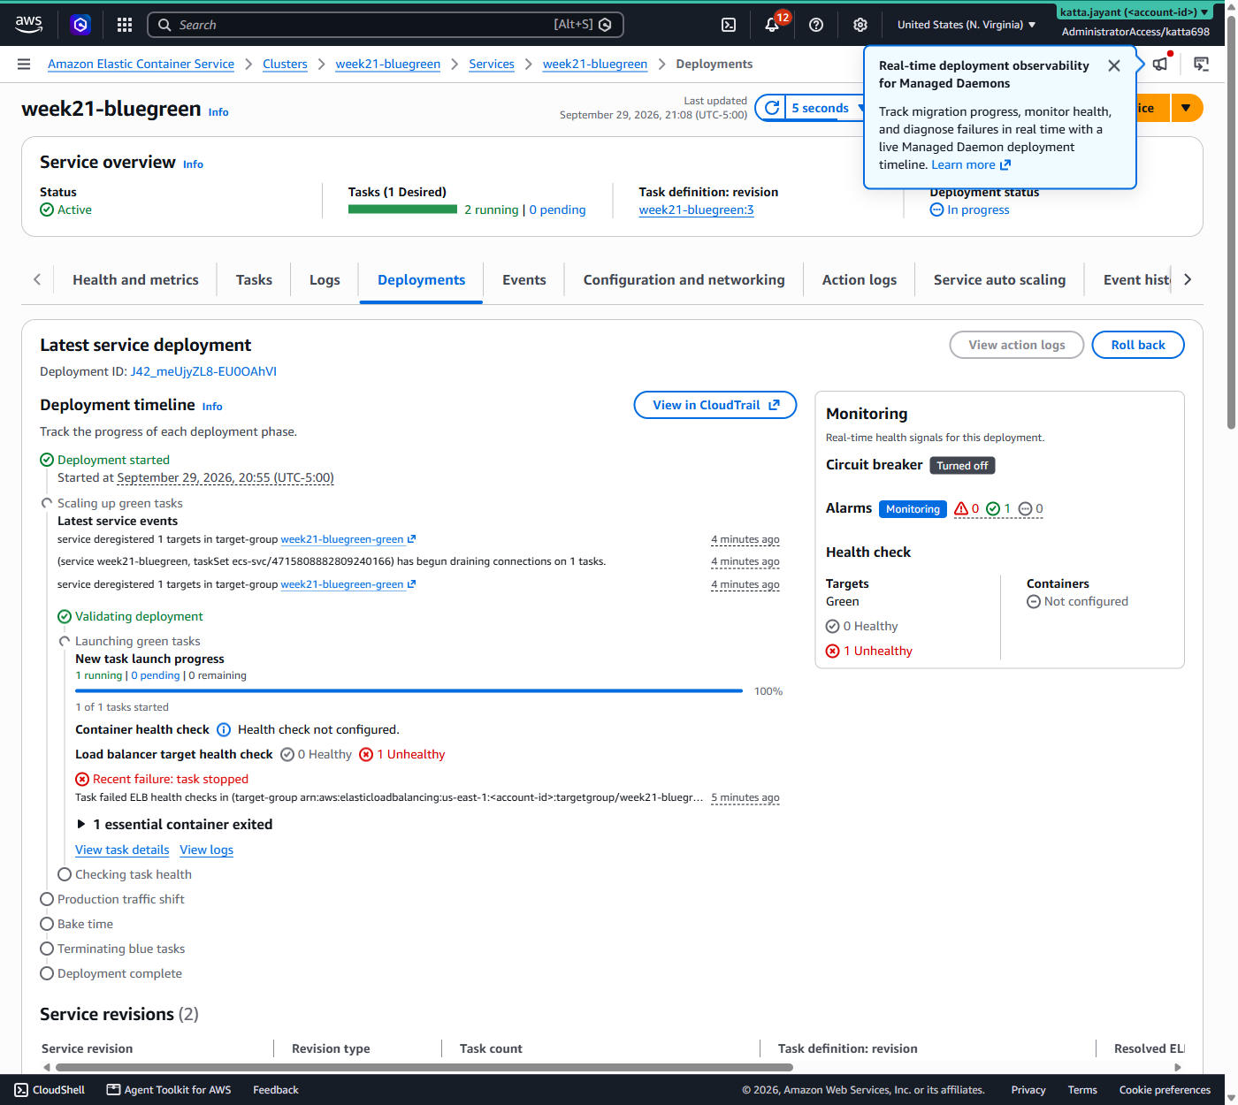Screen dimensions: 1238x1105
Task: Switch to the Events tab
Action: click(x=524, y=279)
